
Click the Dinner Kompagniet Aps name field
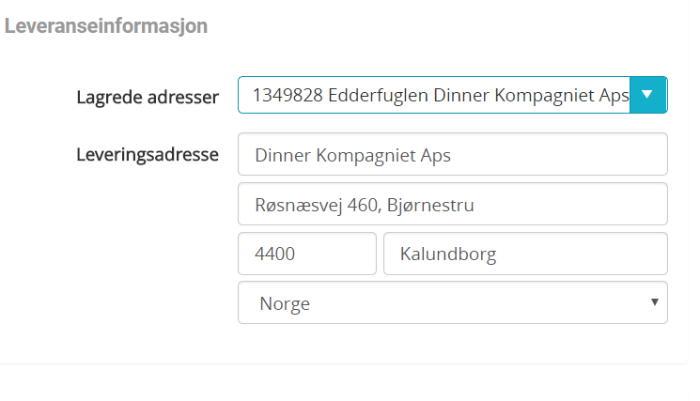point(452,155)
